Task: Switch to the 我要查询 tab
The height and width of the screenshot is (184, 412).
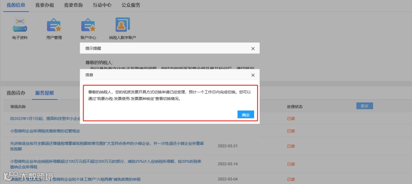Action: (x=73, y=5)
